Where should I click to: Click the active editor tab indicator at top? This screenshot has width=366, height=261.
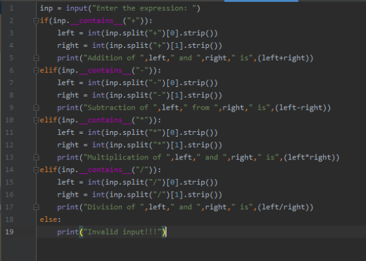[x=261, y=1]
